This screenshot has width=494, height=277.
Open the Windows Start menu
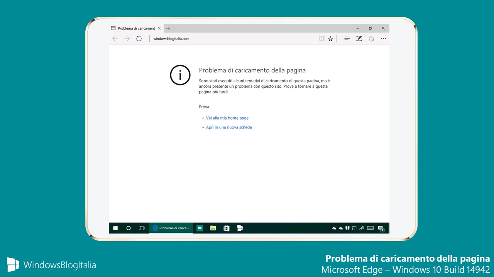coord(115,228)
